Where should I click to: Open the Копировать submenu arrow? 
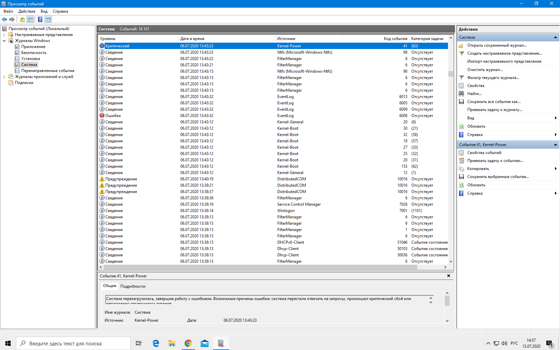tap(555, 169)
